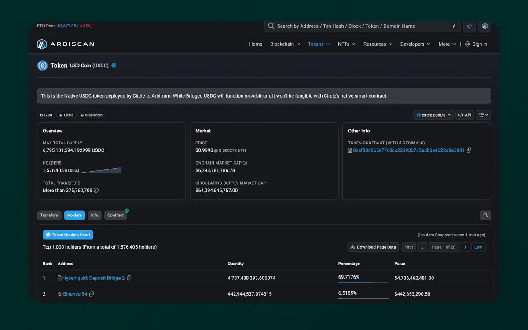Select the Holders tab
528x330 pixels.
(x=75, y=215)
